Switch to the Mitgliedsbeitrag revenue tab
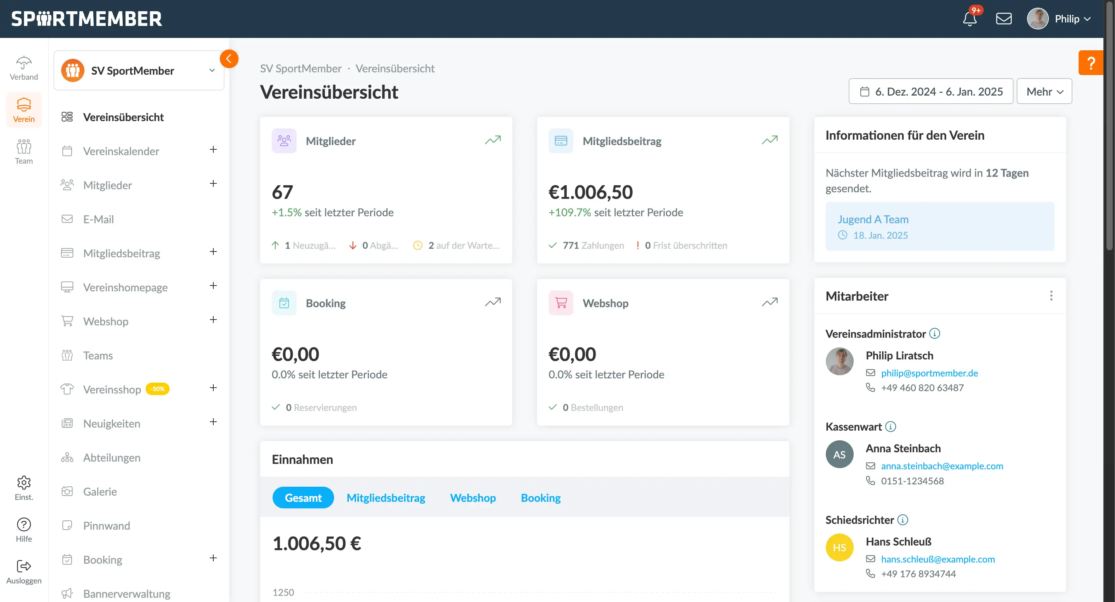The width and height of the screenshot is (1115, 602). 386,497
